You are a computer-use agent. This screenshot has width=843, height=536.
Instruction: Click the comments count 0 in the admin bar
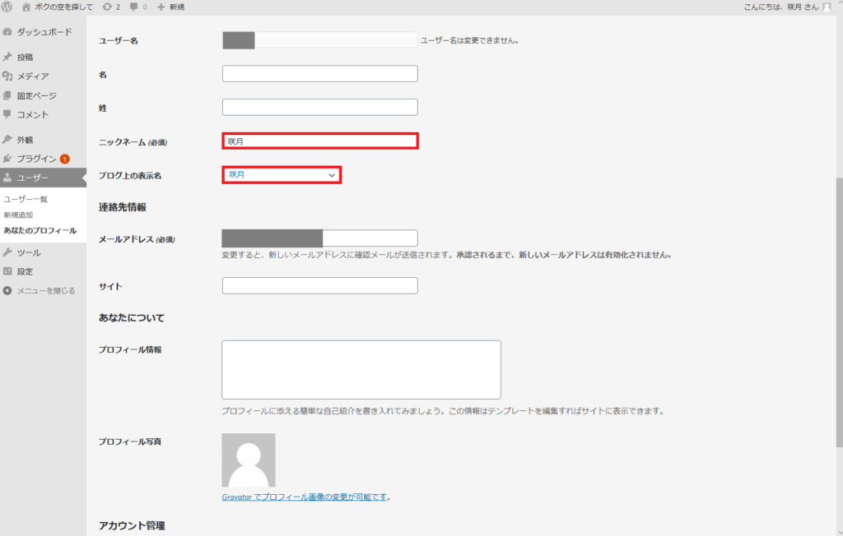coord(145,7)
